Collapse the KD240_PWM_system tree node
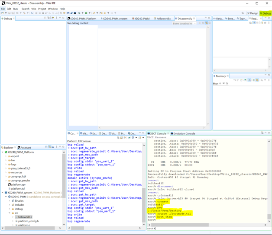The height and width of the screenshot is (235, 272). click(x=3, y=193)
